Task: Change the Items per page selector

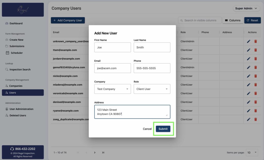Action: click(x=252, y=153)
